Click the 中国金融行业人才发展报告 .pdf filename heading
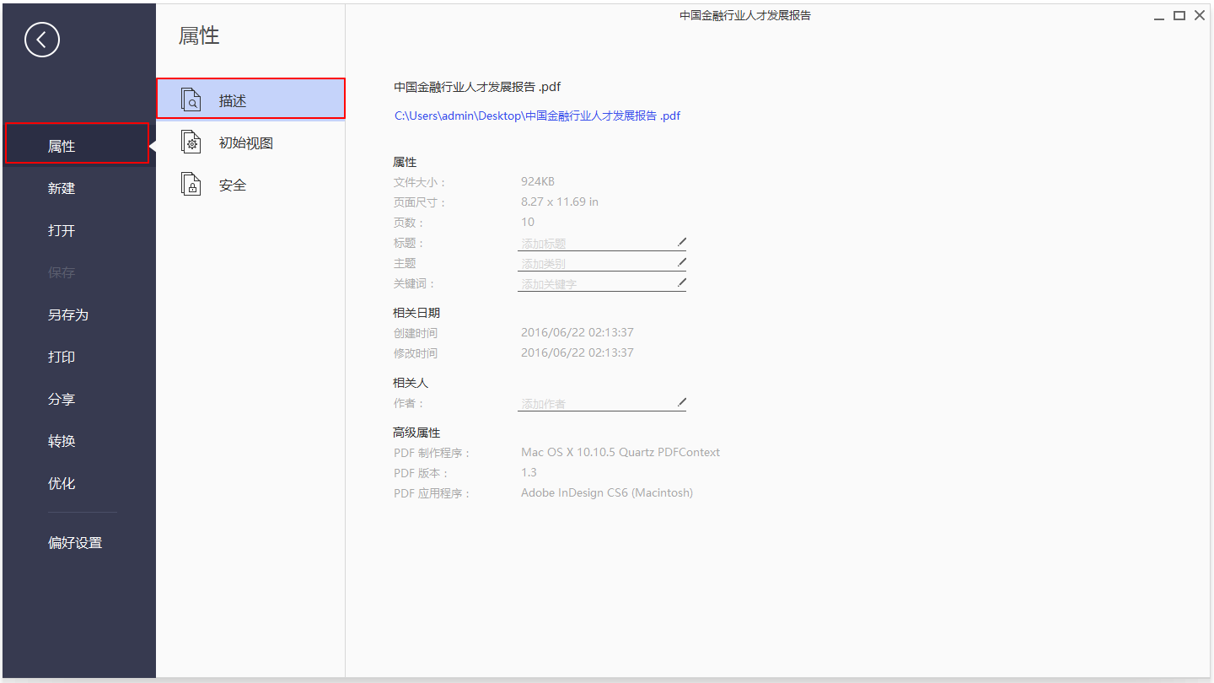Viewport: 1214px width, 683px height. [477, 86]
